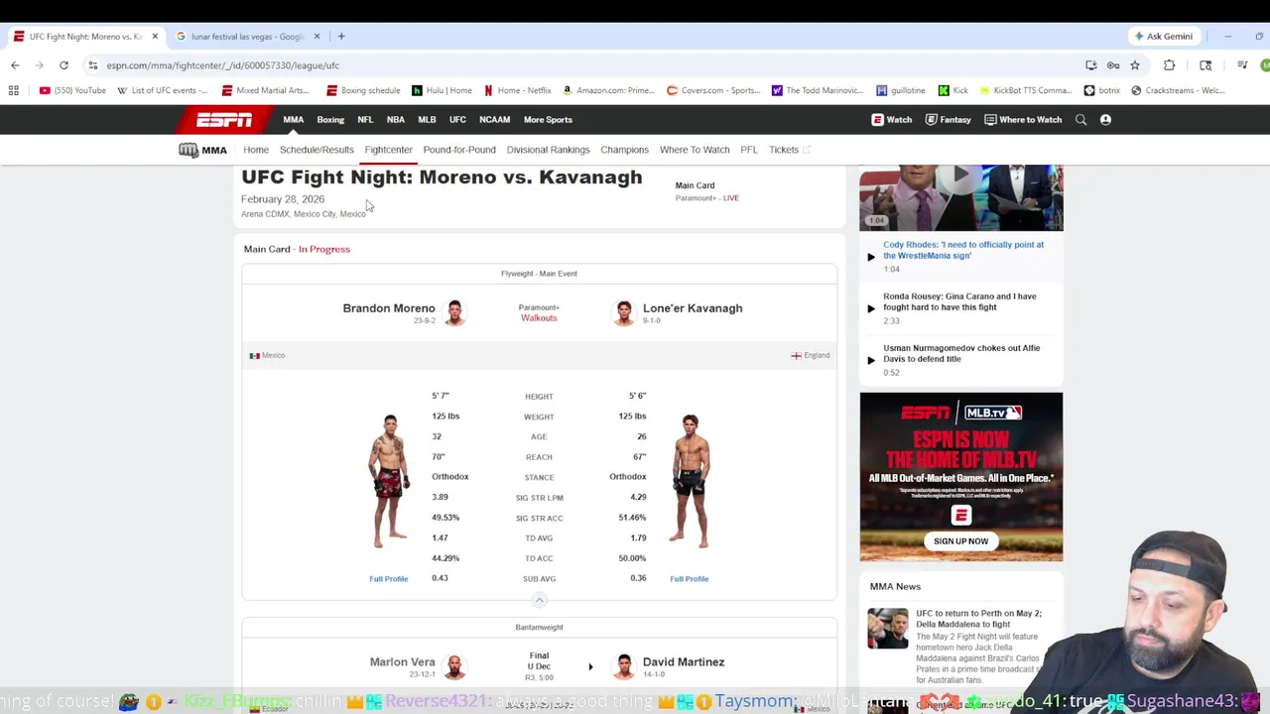Open the More Sports menu

(x=548, y=120)
